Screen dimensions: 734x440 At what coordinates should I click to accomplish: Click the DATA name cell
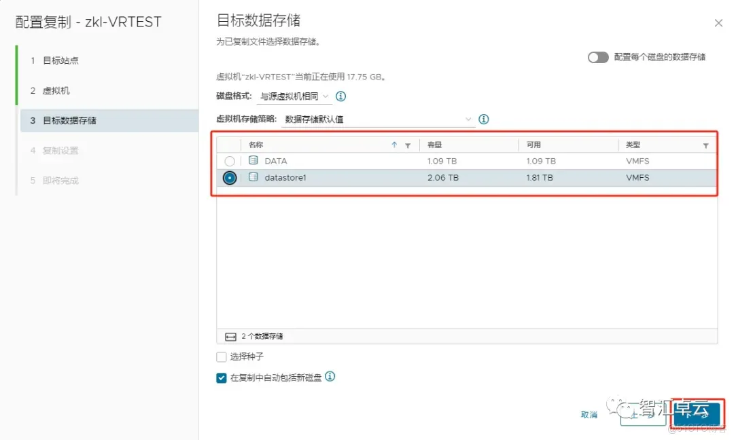[x=276, y=161]
